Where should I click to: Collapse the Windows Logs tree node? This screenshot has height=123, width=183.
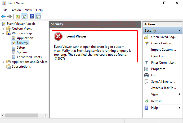pos(3,34)
